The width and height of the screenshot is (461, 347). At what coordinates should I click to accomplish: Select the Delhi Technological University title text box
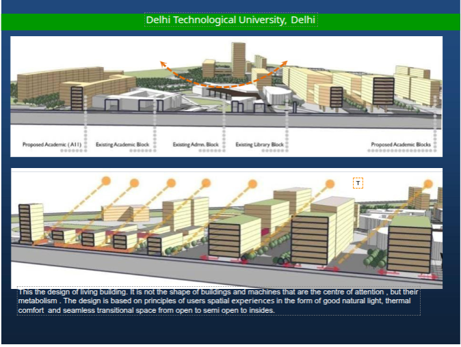(x=230, y=20)
